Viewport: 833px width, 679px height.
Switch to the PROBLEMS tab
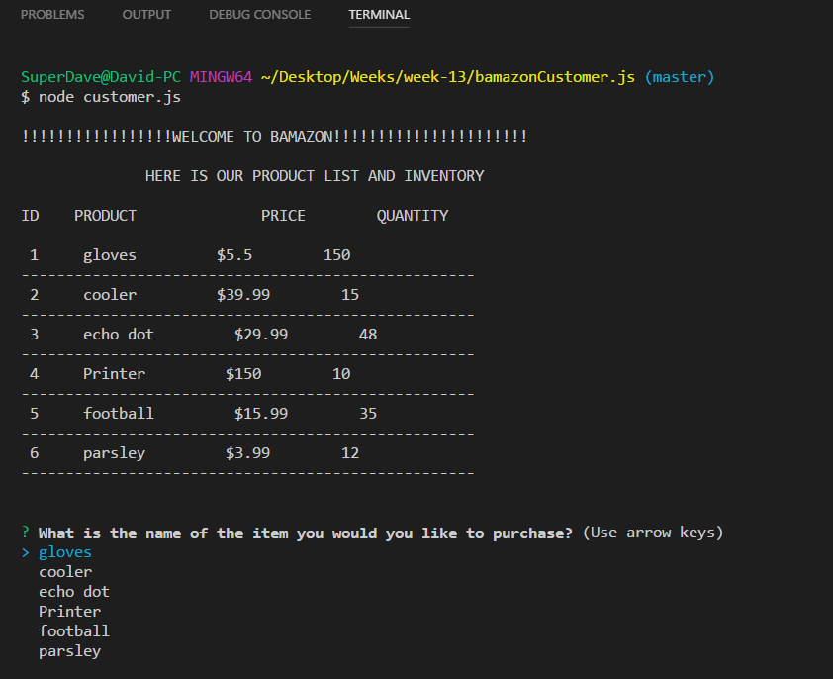52,14
